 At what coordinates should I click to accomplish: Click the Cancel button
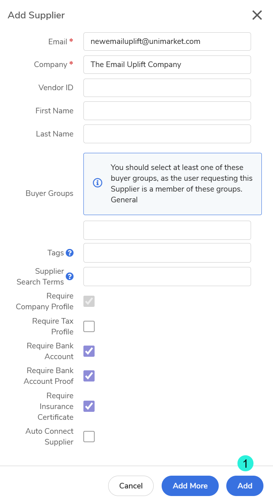click(x=131, y=486)
